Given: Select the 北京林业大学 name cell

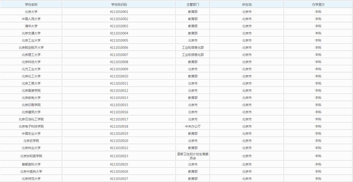Looking at the screenshot, I should click(x=31, y=148).
